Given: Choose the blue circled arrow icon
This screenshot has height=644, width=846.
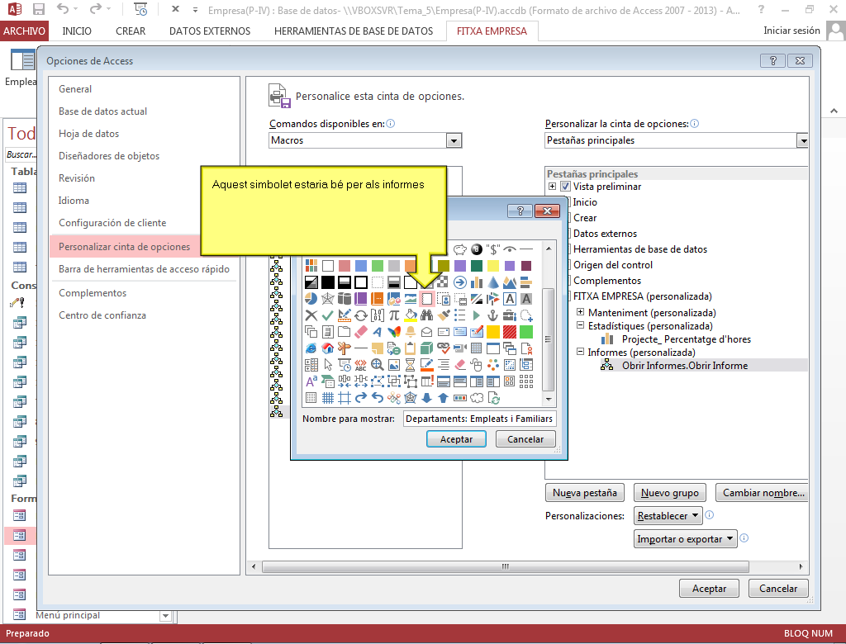Looking at the screenshot, I should tap(459, 282).
